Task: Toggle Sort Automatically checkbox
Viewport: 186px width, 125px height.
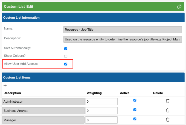Action: 66,48
